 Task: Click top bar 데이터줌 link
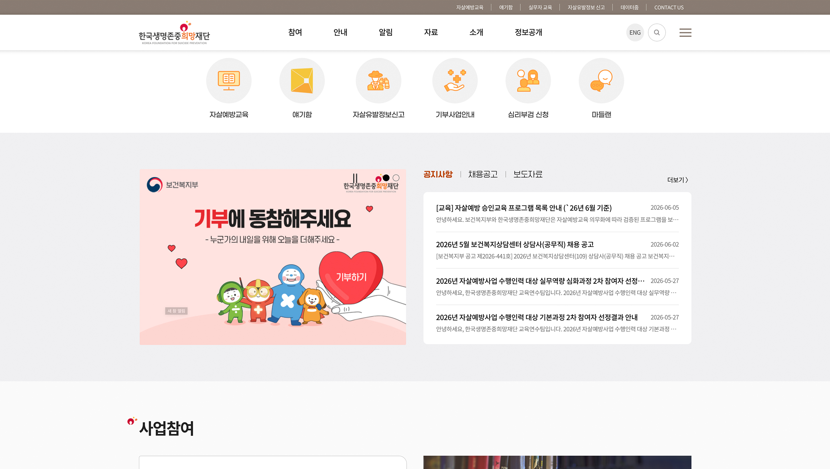(630, 7)
